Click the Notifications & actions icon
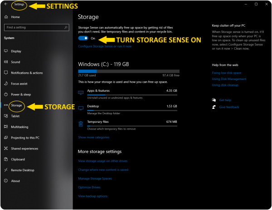This screenshot has width=272, height=210. click(6, 73)
